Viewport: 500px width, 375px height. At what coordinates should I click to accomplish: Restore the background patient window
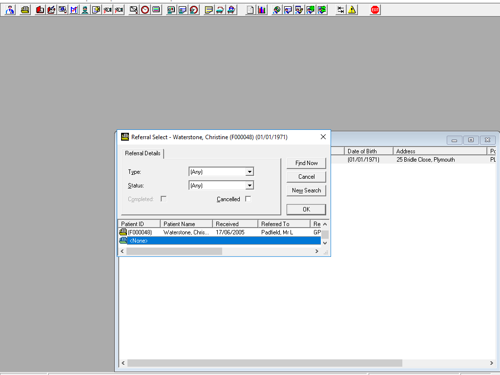(471, 140)
